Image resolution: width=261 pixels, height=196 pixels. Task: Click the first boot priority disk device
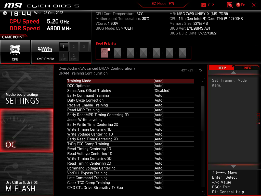(x=105, y=53)
